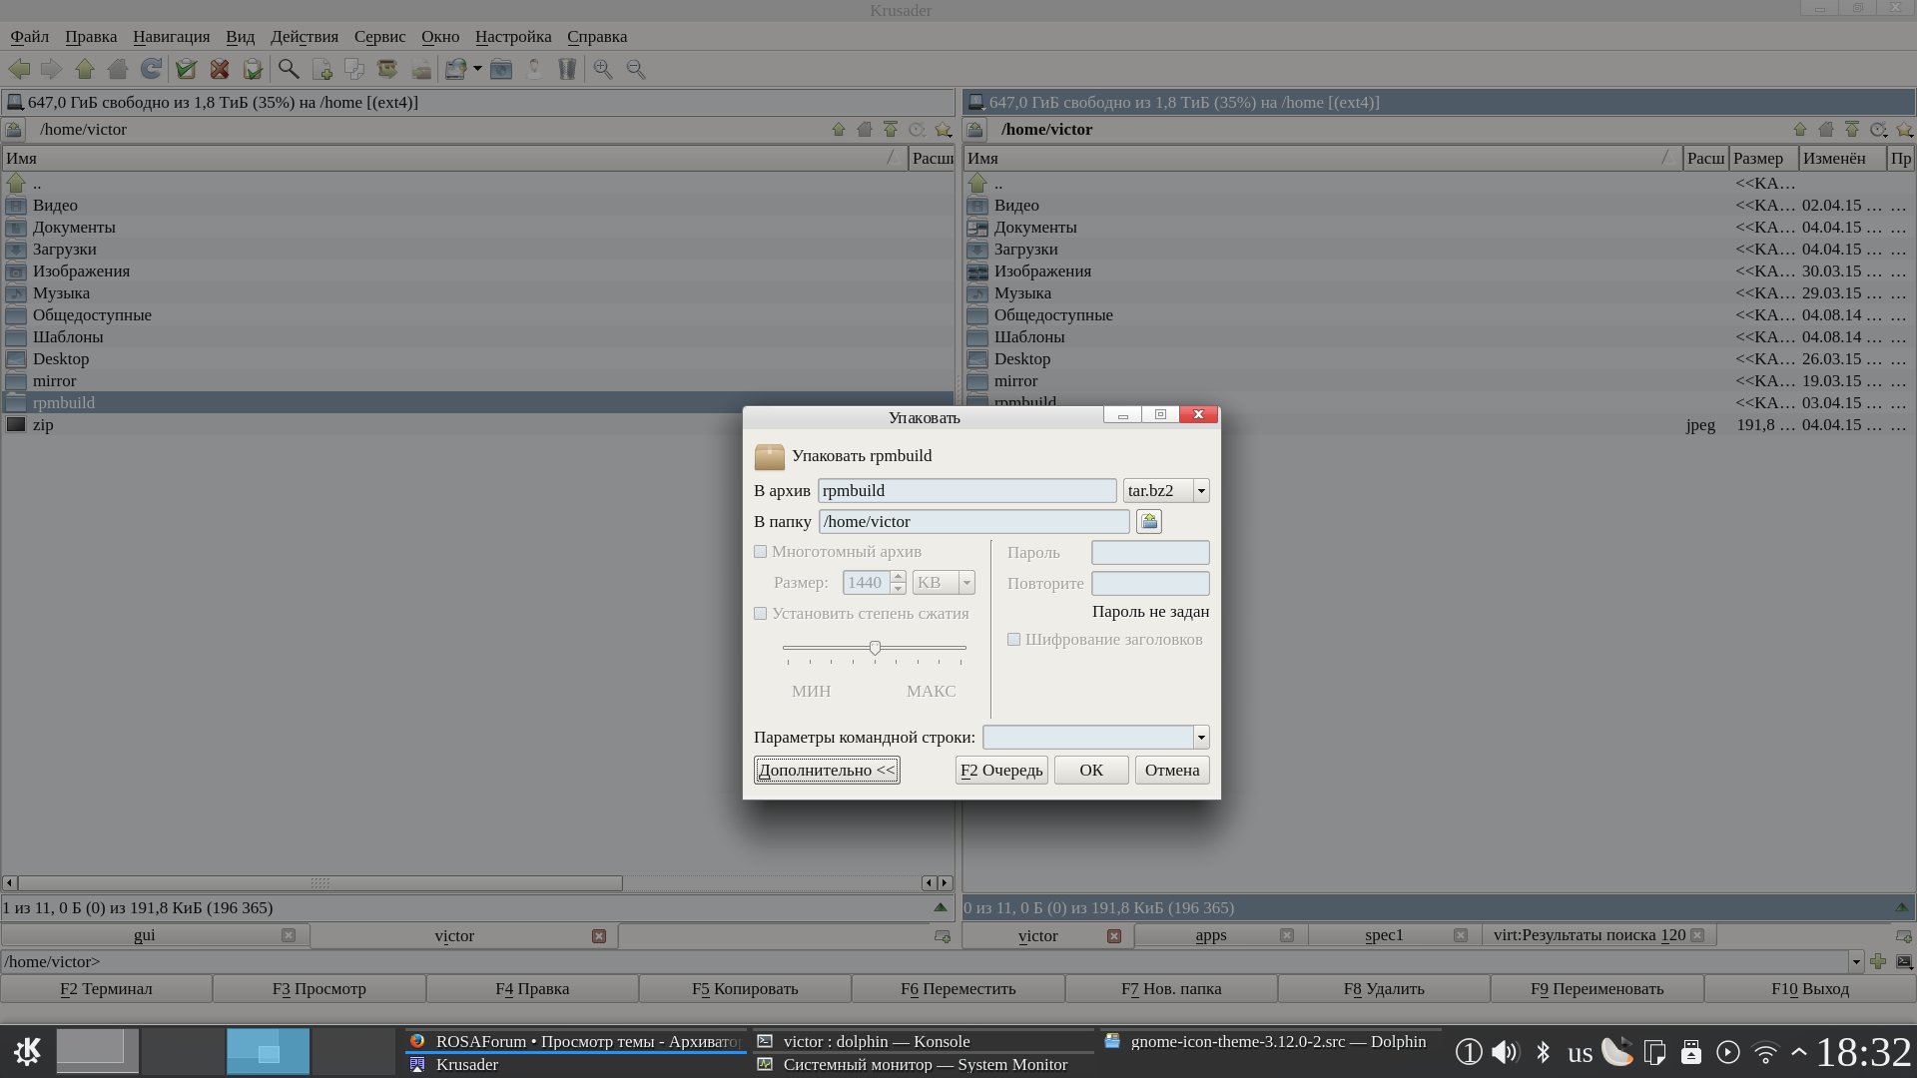Enable the Многотомный архив checkbox
1917x1078 pixels.
[761, 552]
